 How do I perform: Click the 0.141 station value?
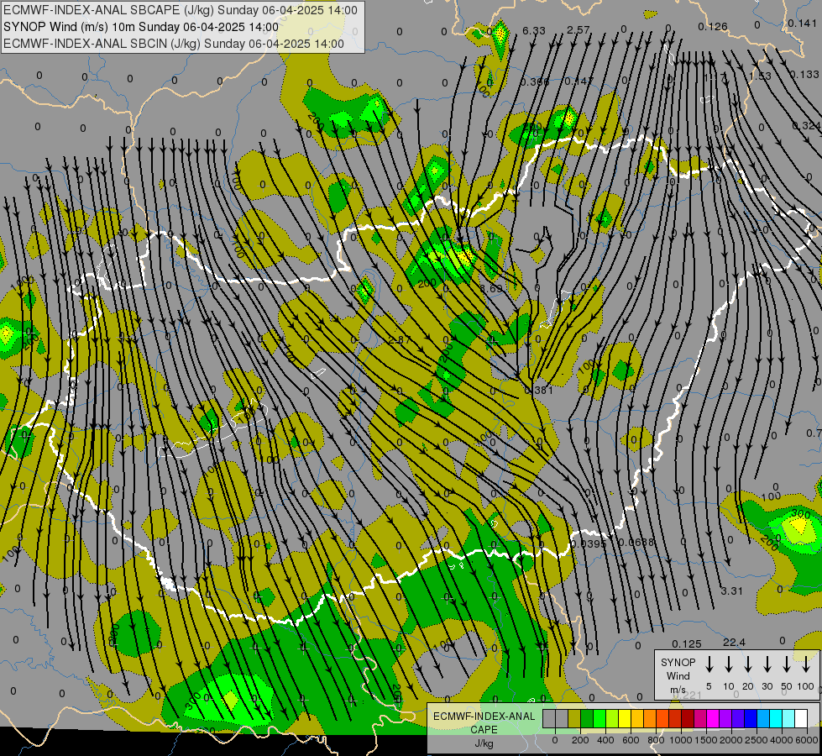tap(802, 23)
